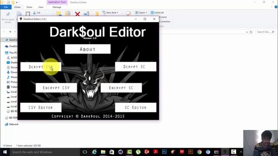Click the Rename icon in ribbon
The width and height of the screenshot is (278, 156).
click(87, 14)
